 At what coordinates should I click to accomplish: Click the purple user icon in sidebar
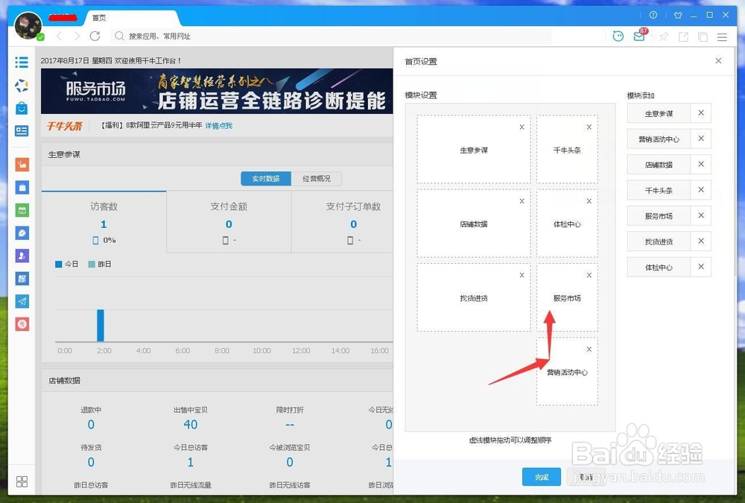click(x=22, y=256)
